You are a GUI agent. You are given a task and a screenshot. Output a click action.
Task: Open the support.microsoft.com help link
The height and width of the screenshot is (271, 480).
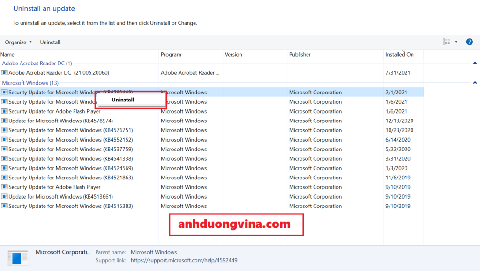pyautogui.click(x=184, y=260)
